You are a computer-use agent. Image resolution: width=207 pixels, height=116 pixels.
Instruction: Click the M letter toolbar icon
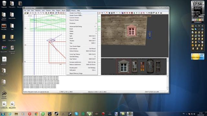pyautogui.click(x=149, y=13)
